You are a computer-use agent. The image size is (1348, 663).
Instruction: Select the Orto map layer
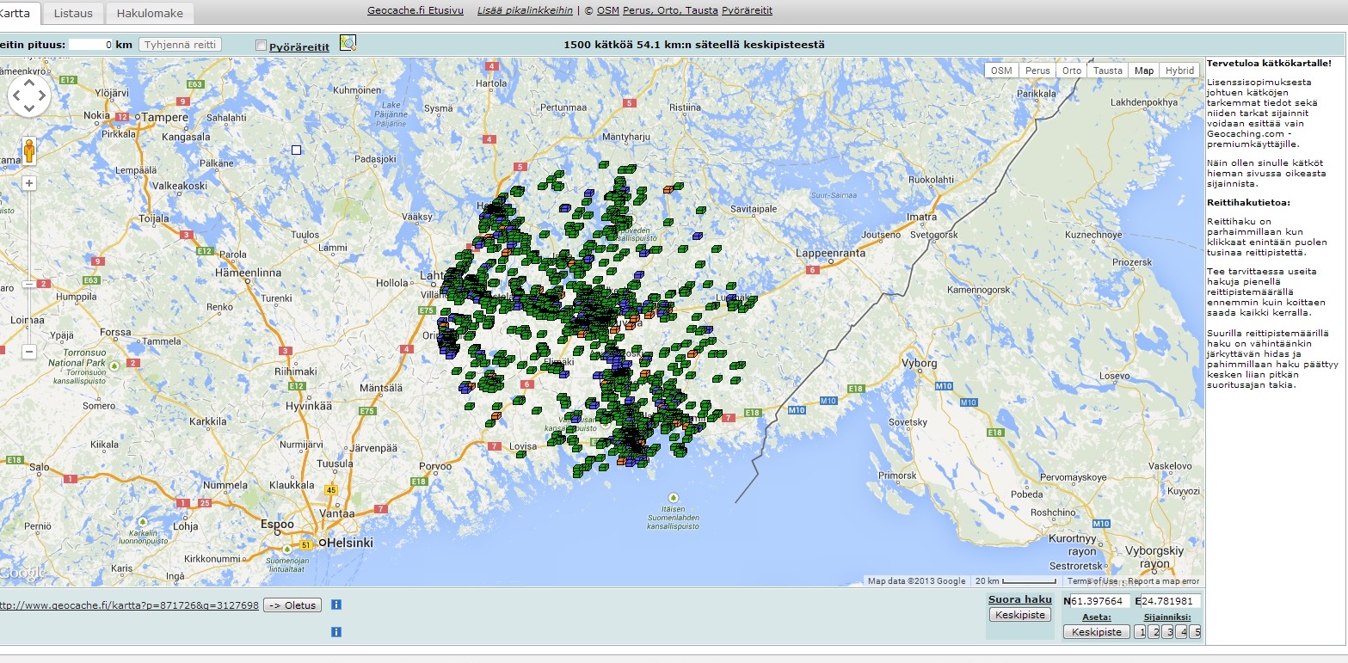[1071, 71]
